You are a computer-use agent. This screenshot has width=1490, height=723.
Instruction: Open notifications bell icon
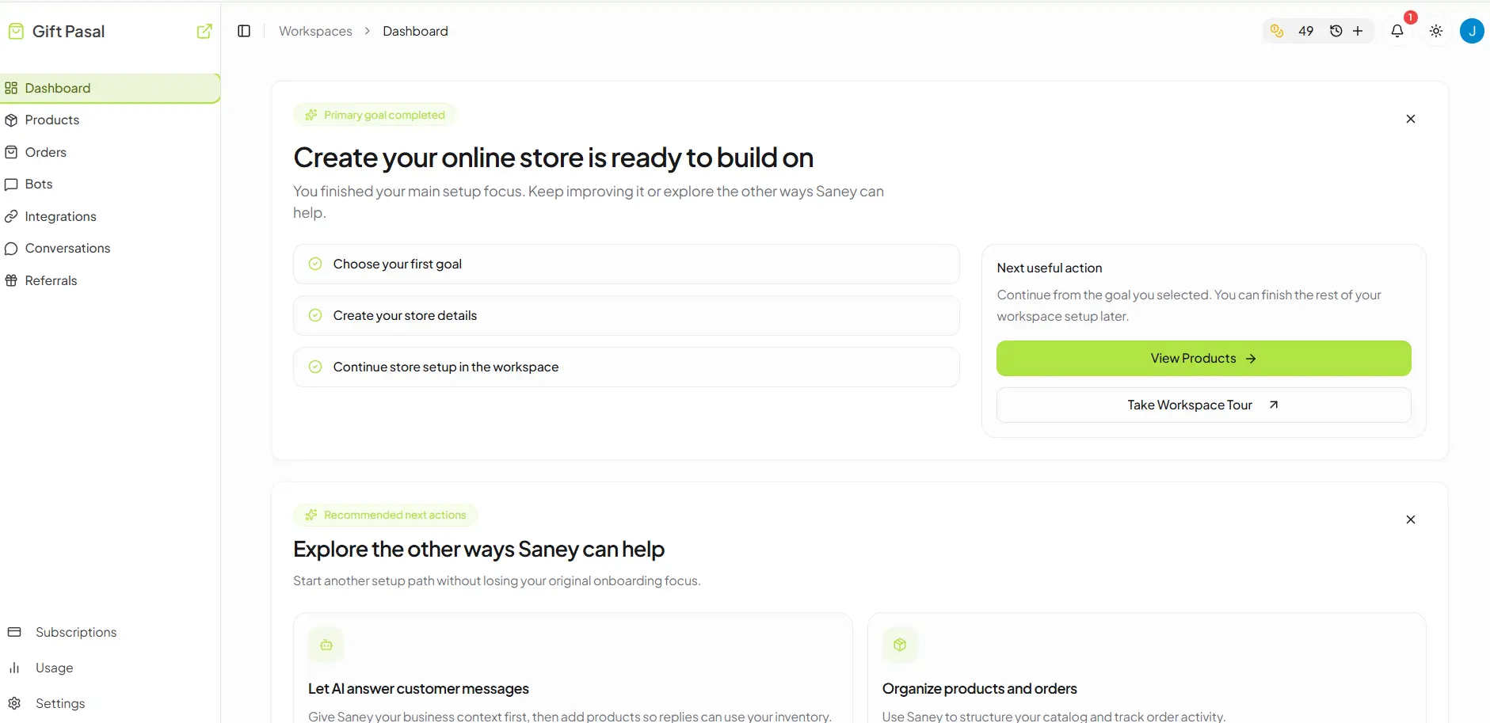tap(1397, 31)
